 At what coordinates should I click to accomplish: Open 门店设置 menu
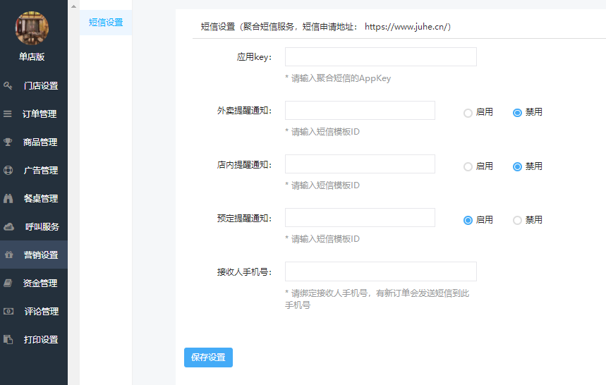point(34,85)
